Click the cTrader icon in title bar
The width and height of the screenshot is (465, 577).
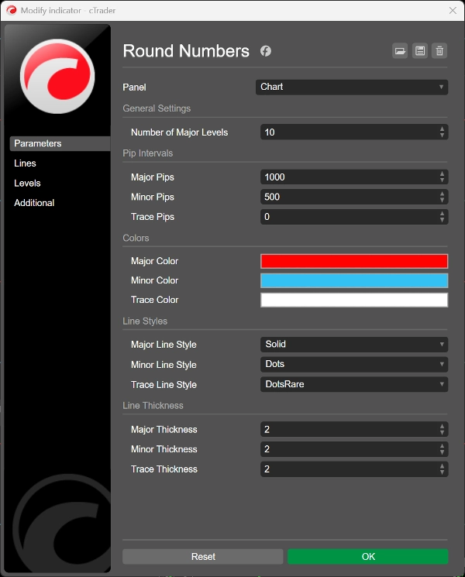pyautogui.click(x=11, y=9)
